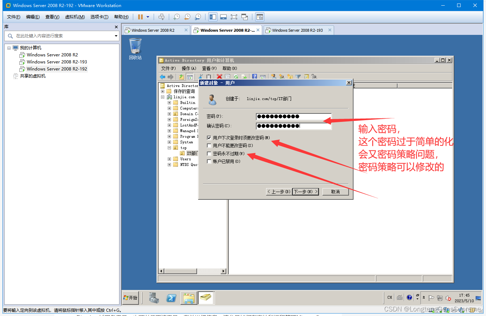Go up one level with the folder-arrow icon
This screenshot has width=486, height=316.
[x=181, y=77]
